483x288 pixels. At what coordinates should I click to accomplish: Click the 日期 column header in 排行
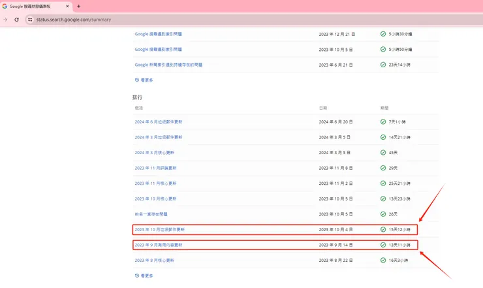pos(323,108)
